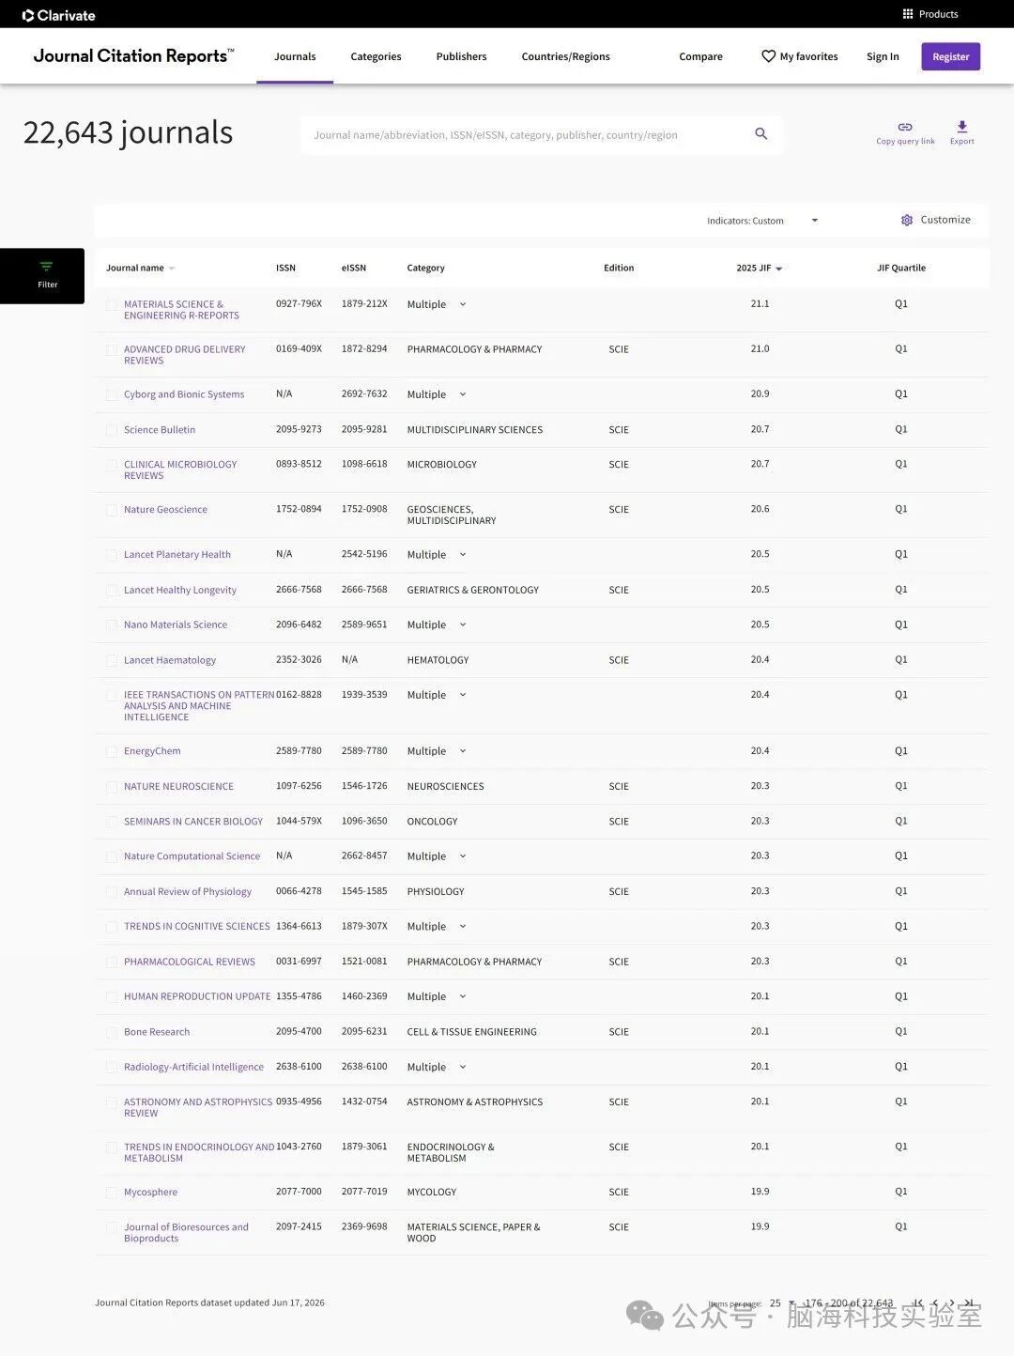
Task: Click the ASTRONOMY & ASTROPHYSICS category cell
Action: [x=474, y=1102]
